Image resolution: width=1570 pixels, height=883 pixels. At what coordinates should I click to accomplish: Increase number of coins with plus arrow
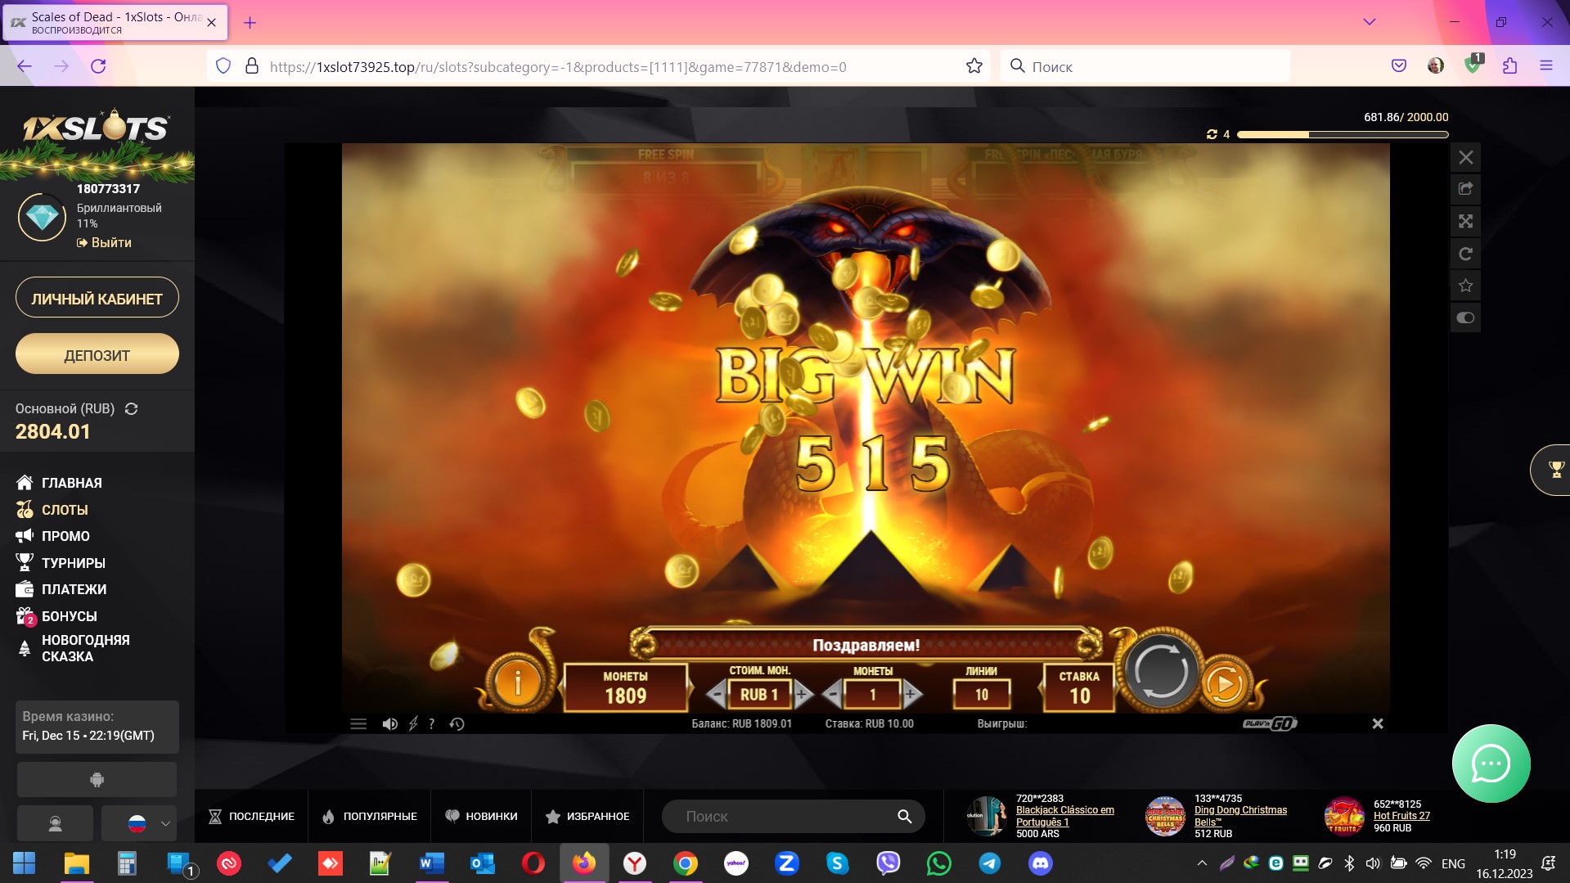(911, 695)
